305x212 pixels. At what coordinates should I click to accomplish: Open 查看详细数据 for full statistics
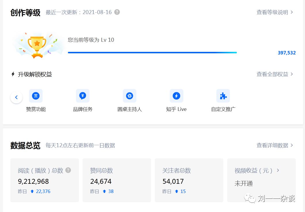click(272, 145)
